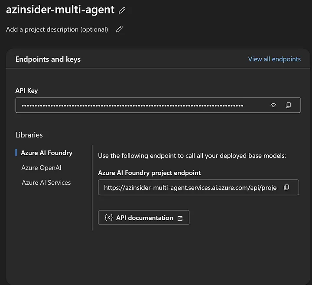Image resolution: width=312 pixels, height=285 pixels.
Task: Click the pencil icon beside the project name
Action: pyautogui.click(x=122, y=10)
